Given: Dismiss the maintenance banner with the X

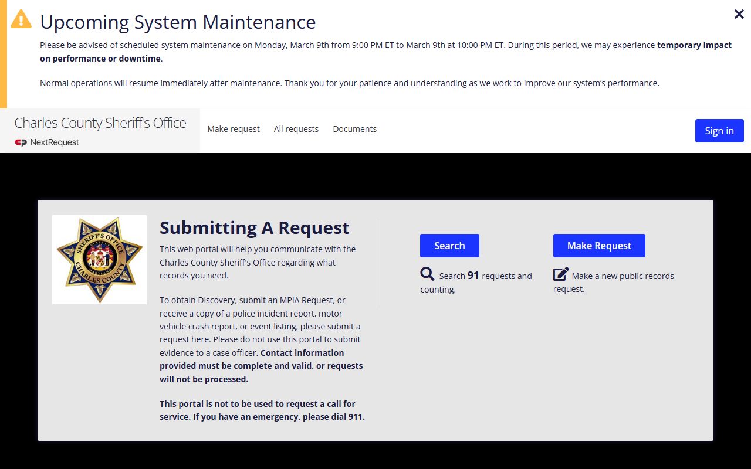Looking at the screenshot, I should [739, 15].
